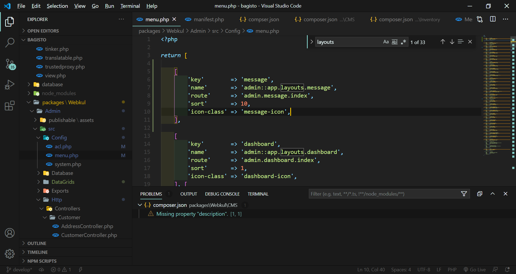Open the Extensions view
The image size is (516, 274).
click(x=10, y=106)
